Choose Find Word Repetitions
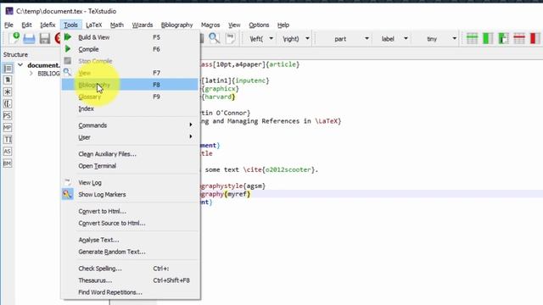This screenshot has width=543, height=305. coord(130,292)
